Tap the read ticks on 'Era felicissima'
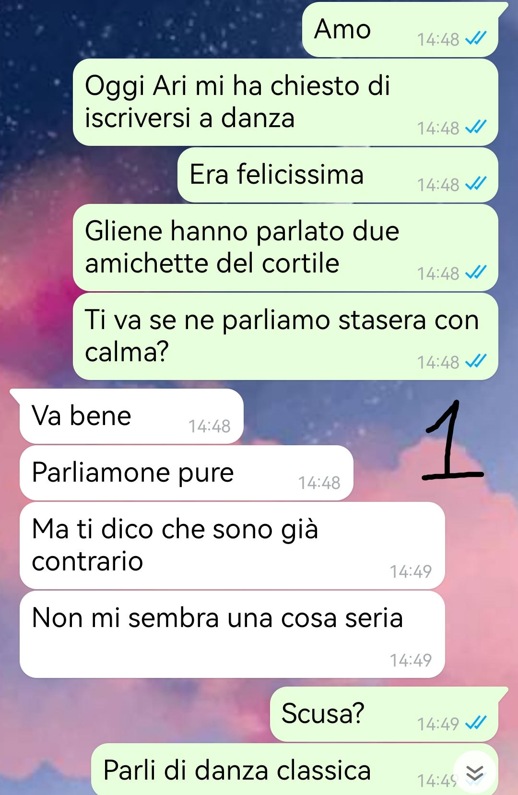 click(476, 184)
